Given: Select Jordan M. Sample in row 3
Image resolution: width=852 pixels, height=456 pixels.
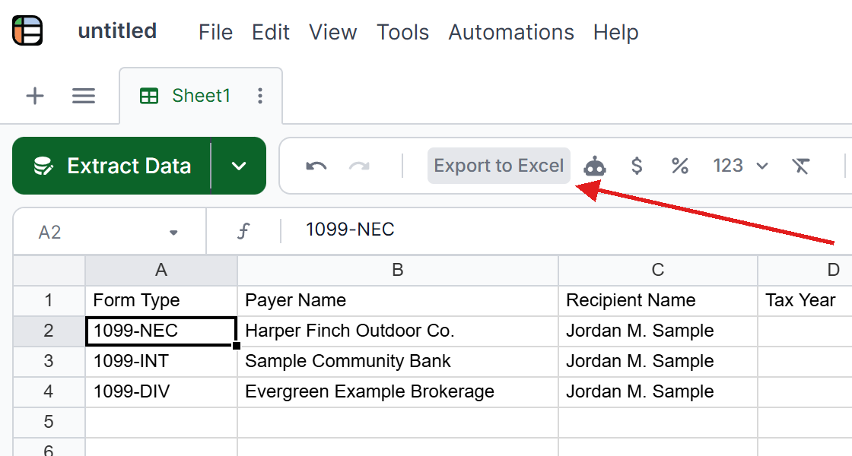Looking at the screenshot, I should [657, 361].
